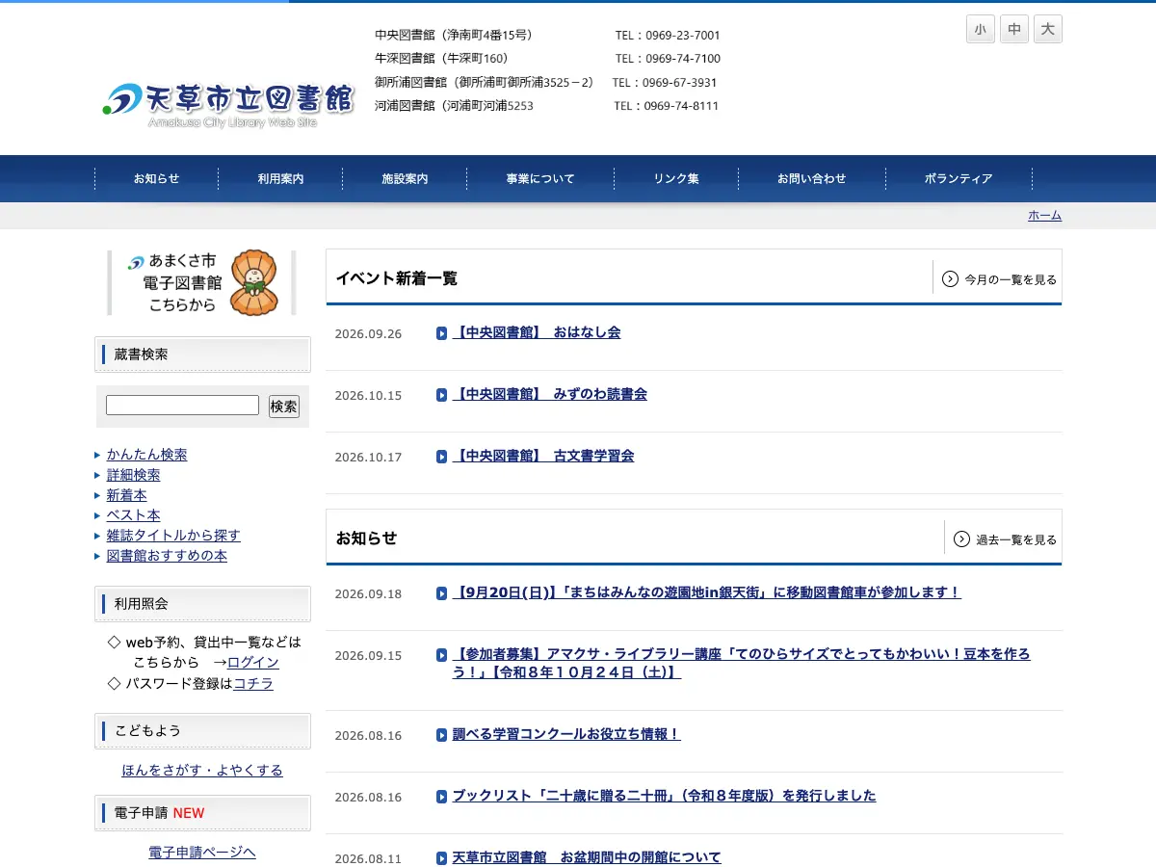Focus the 蔵書検索 text field
The width and height of the screenshot is (1156, 867).
[x=182, y=406]
